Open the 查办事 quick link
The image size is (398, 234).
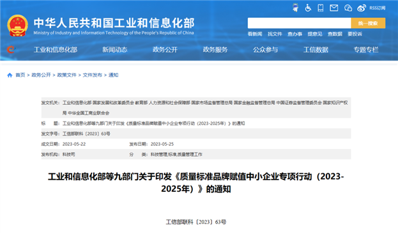pyautogui.click(x=295, y=34)
